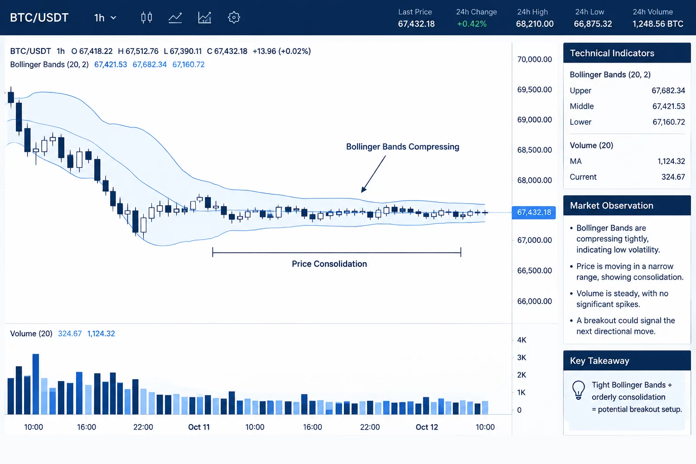Open chart settings gear icon
Image resolution: width=696 pixels, height=464 pixels.
(x=234, y=18)
